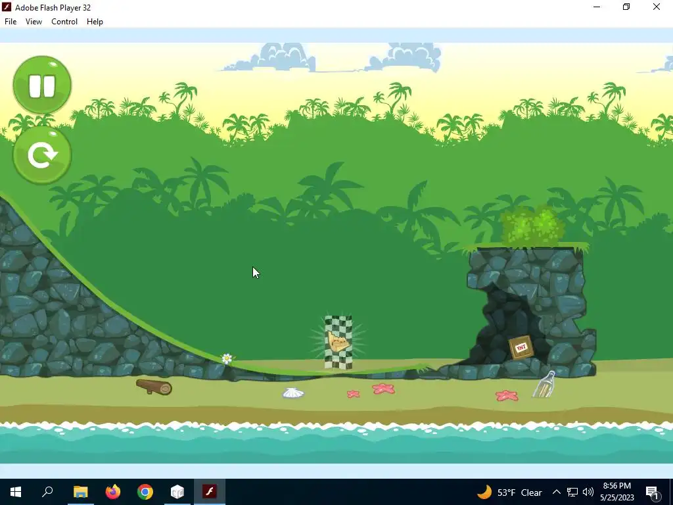The height and width of the screenshot is (505, 673).
Task: Click the small pink starfish by the shell
Action: coord(353,394)
